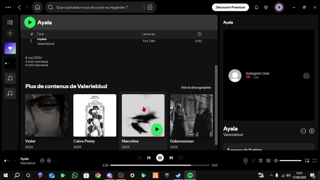
Task: Click the Violet album title
Action: [30, 141]
